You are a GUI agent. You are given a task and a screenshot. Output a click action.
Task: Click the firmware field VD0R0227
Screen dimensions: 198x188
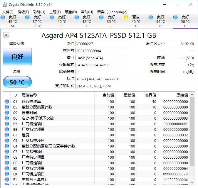coord(102,44)
